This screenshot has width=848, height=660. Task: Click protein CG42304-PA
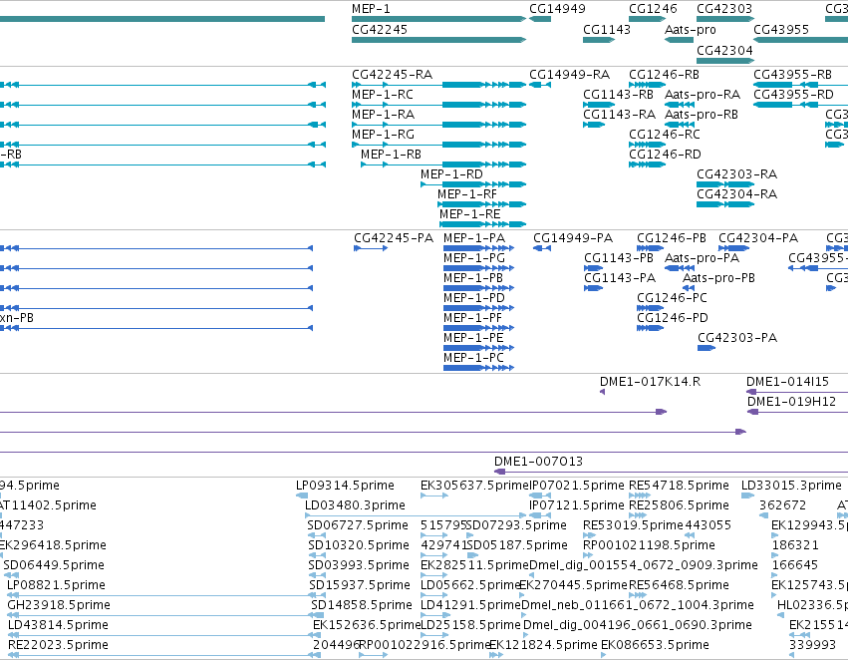pyautogui.click(x=733, y=248)
